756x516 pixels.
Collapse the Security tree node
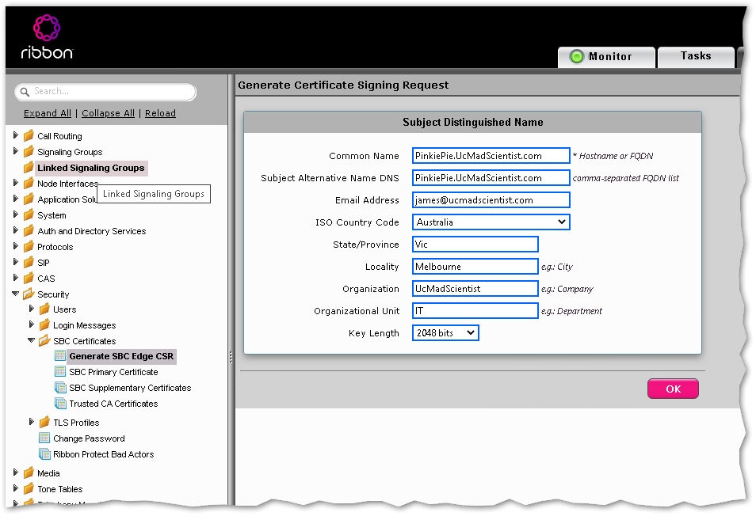tap(15, 293)
